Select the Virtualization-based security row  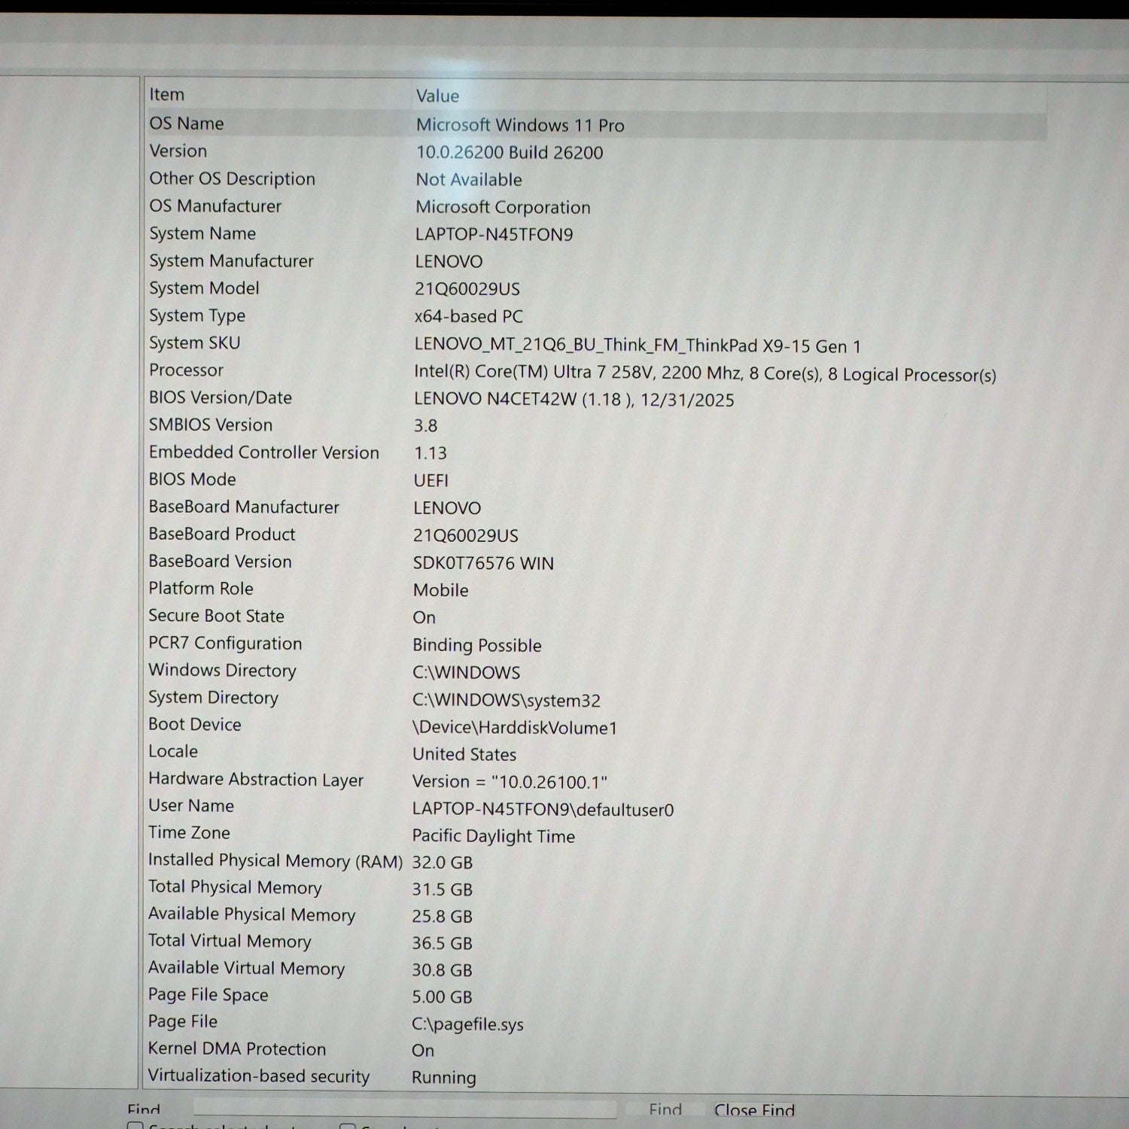(x=258, y=1076)
